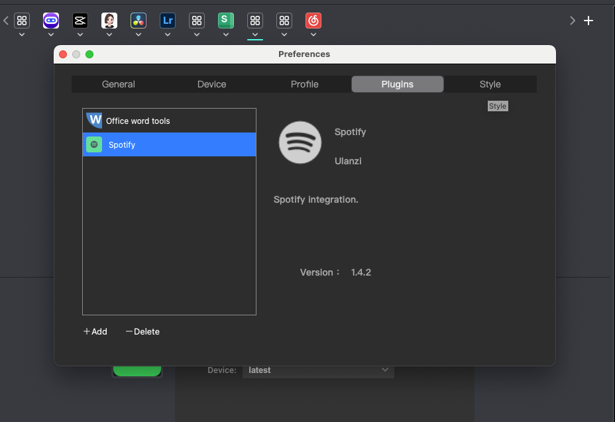Select the Spotify plugin in the list
The height and width of the screenshot is (422, 615).
[169, 144]
